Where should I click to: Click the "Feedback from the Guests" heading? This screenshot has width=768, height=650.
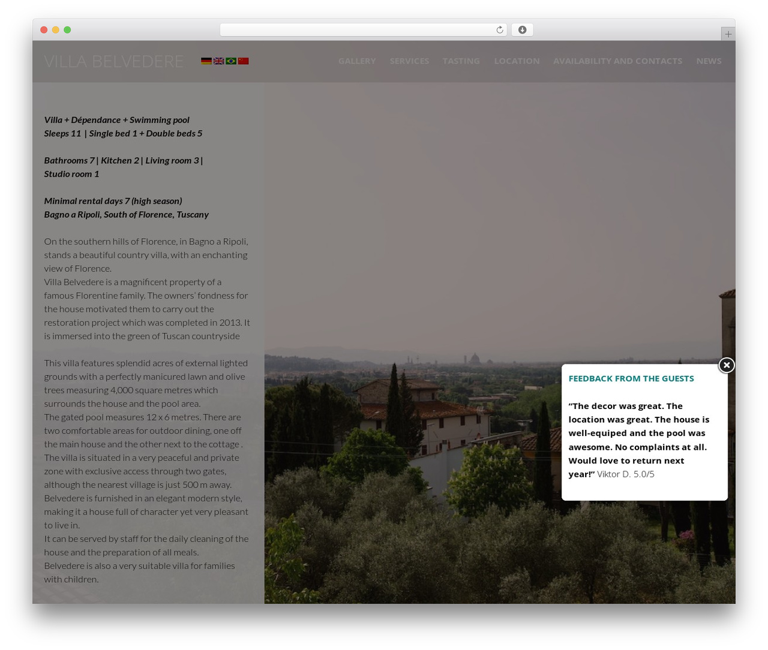point(631,378)
